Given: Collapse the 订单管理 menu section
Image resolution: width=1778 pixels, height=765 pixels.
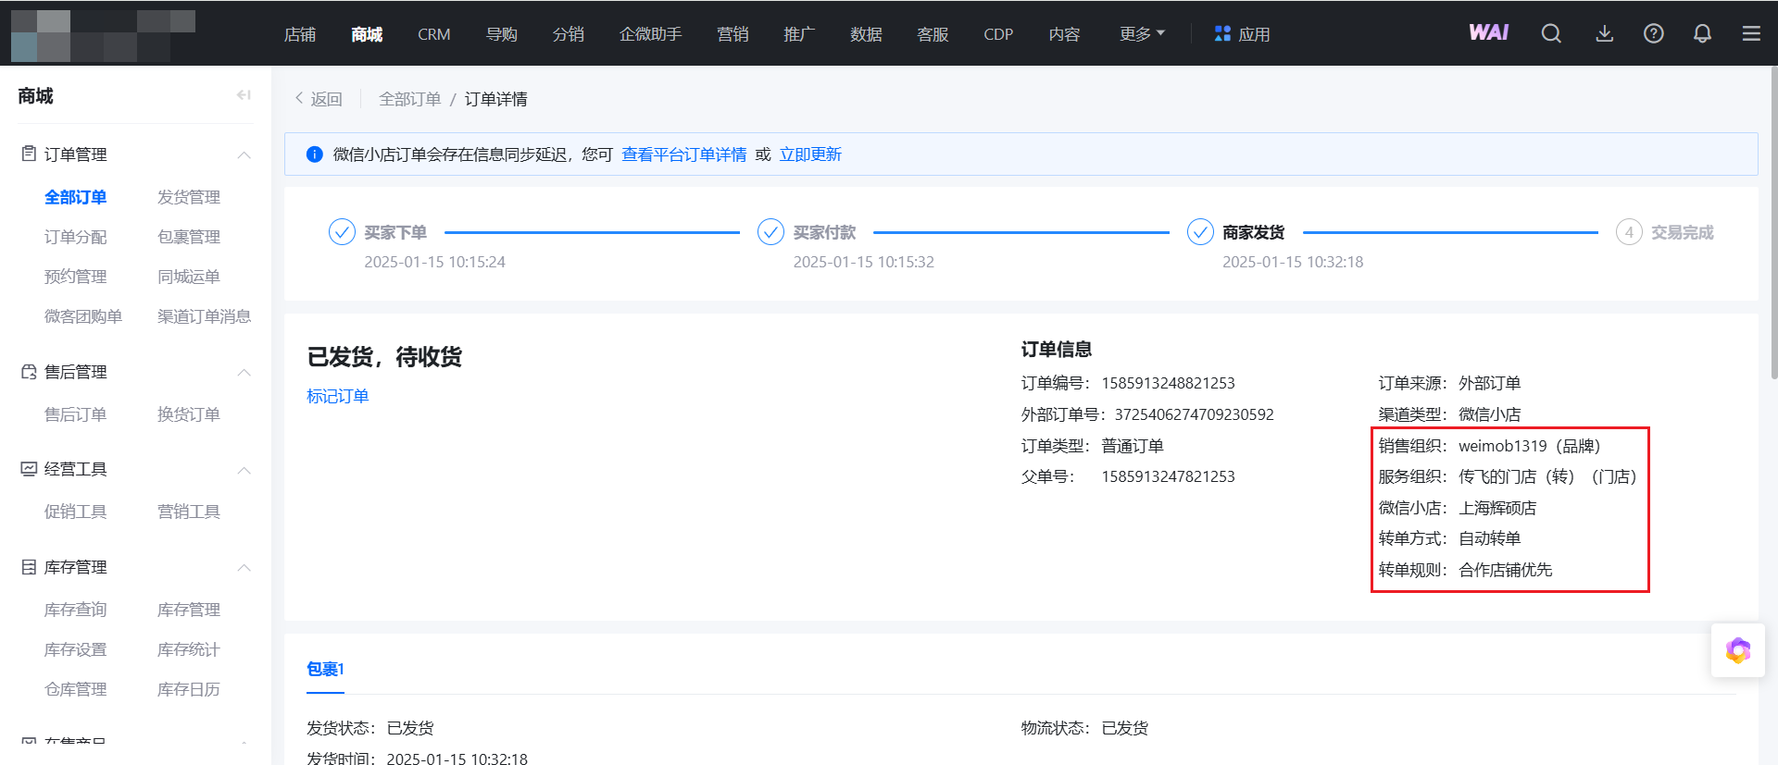Looking at the screenshot, I should click(x=244, y=154).
